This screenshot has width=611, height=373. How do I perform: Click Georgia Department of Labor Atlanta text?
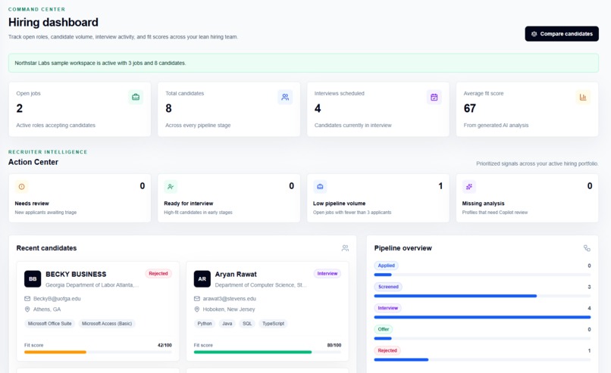(x=92, y=285)
